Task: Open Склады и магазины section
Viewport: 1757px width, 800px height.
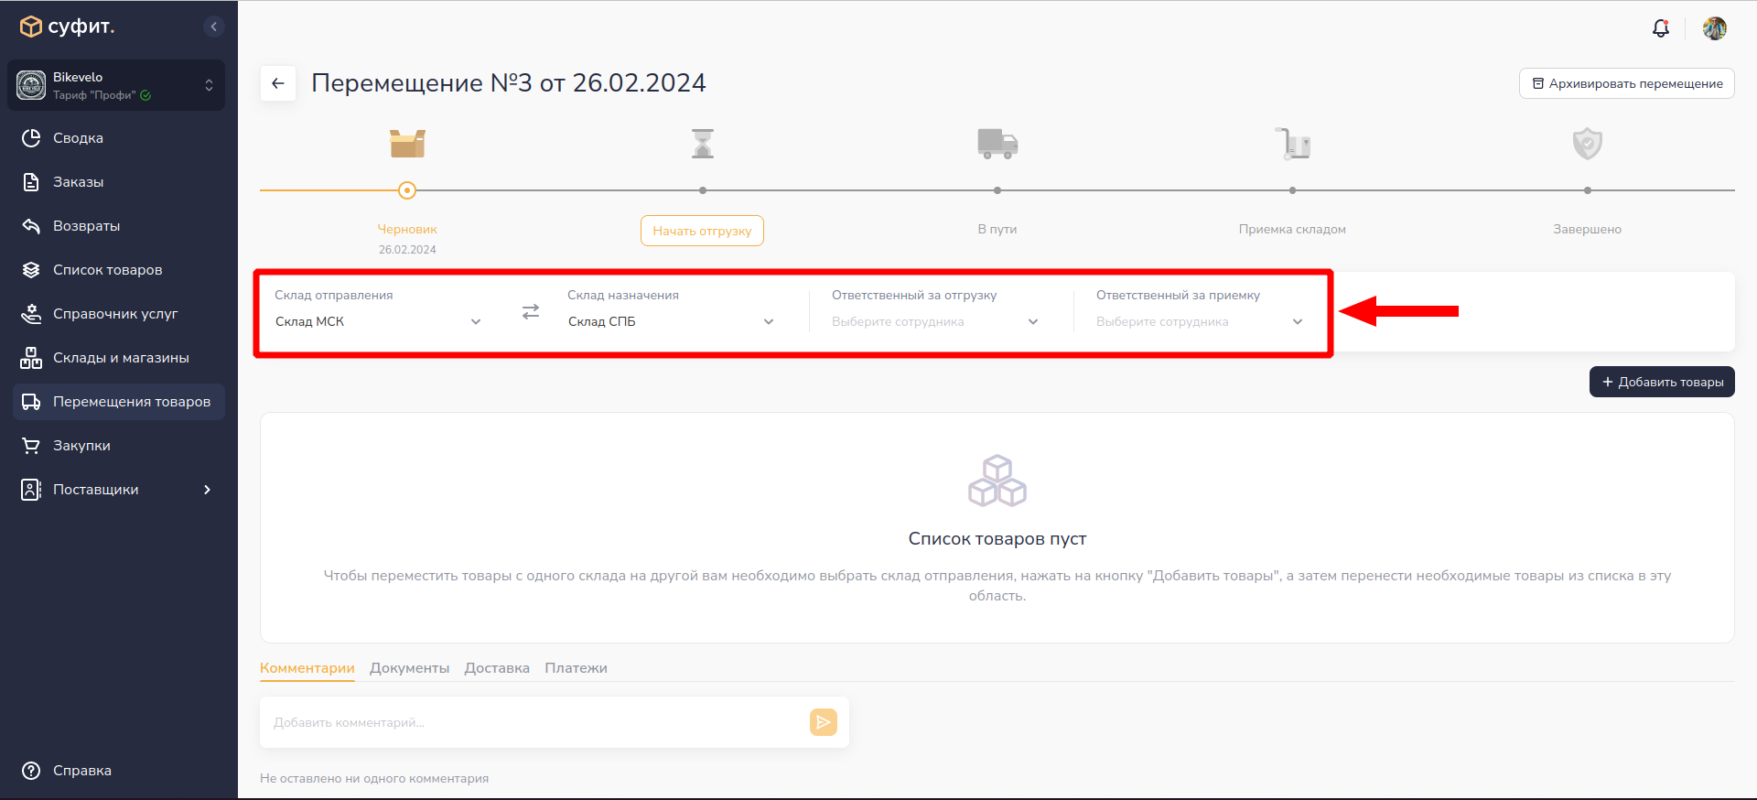Action: tap(119, 358)
